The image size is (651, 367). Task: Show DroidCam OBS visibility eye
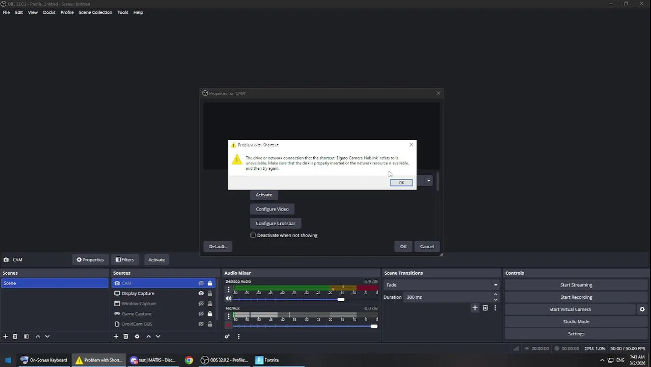coord(201,324)
